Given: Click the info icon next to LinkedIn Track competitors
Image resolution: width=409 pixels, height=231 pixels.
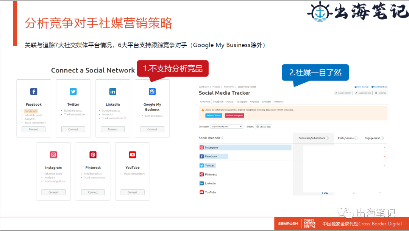Looking at the screenshot, I should (x=125, y=118).
